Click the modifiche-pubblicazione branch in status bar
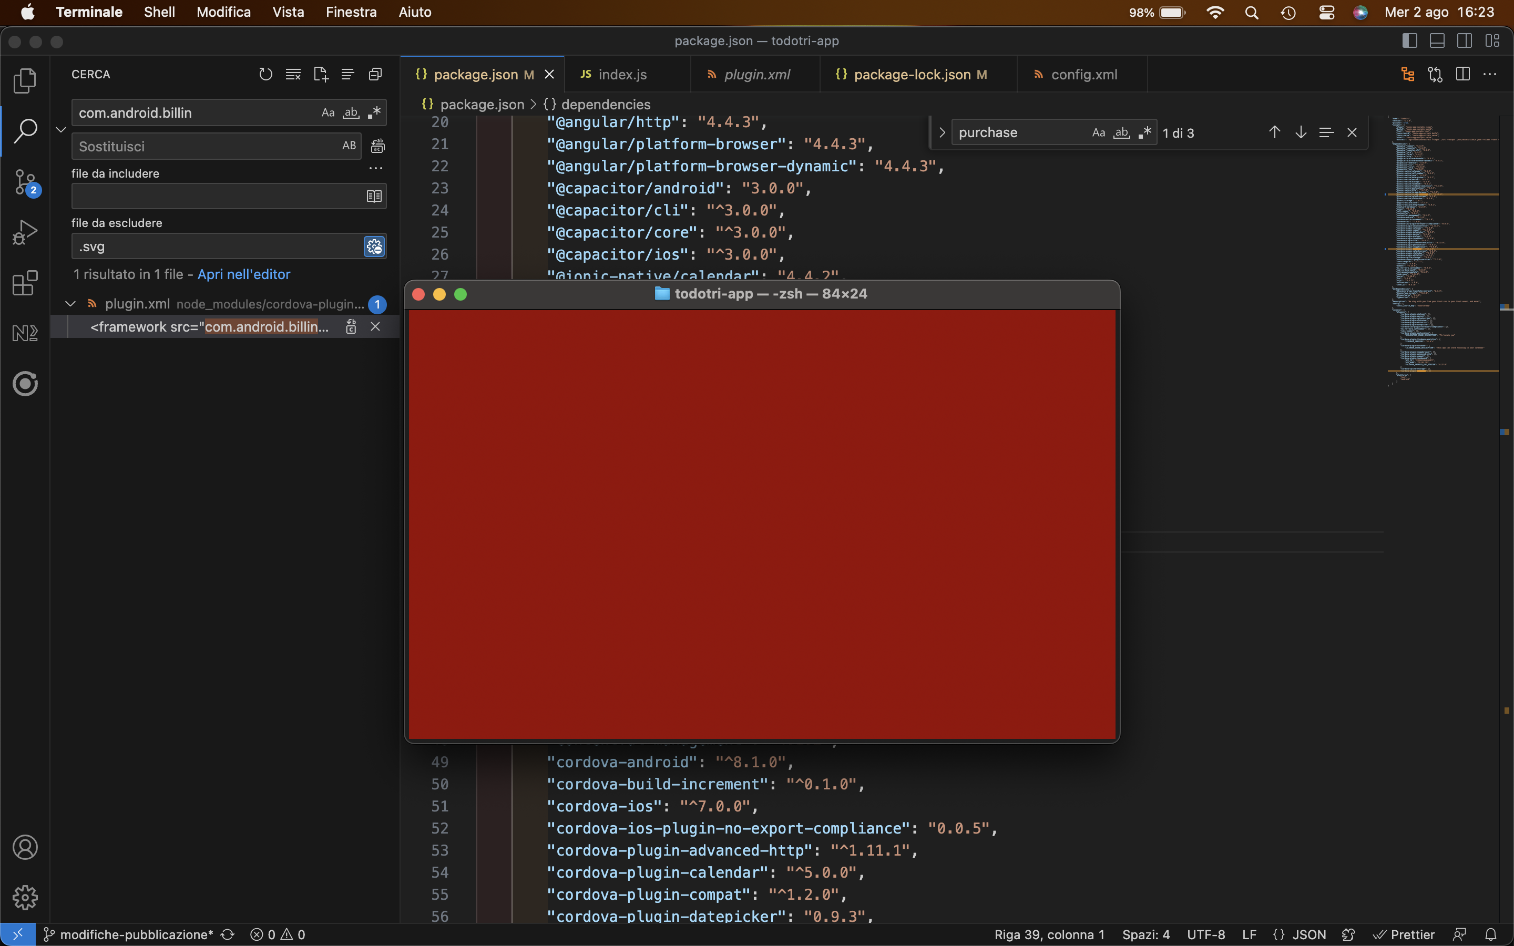Screen dimensions: 1514x946 129,934
